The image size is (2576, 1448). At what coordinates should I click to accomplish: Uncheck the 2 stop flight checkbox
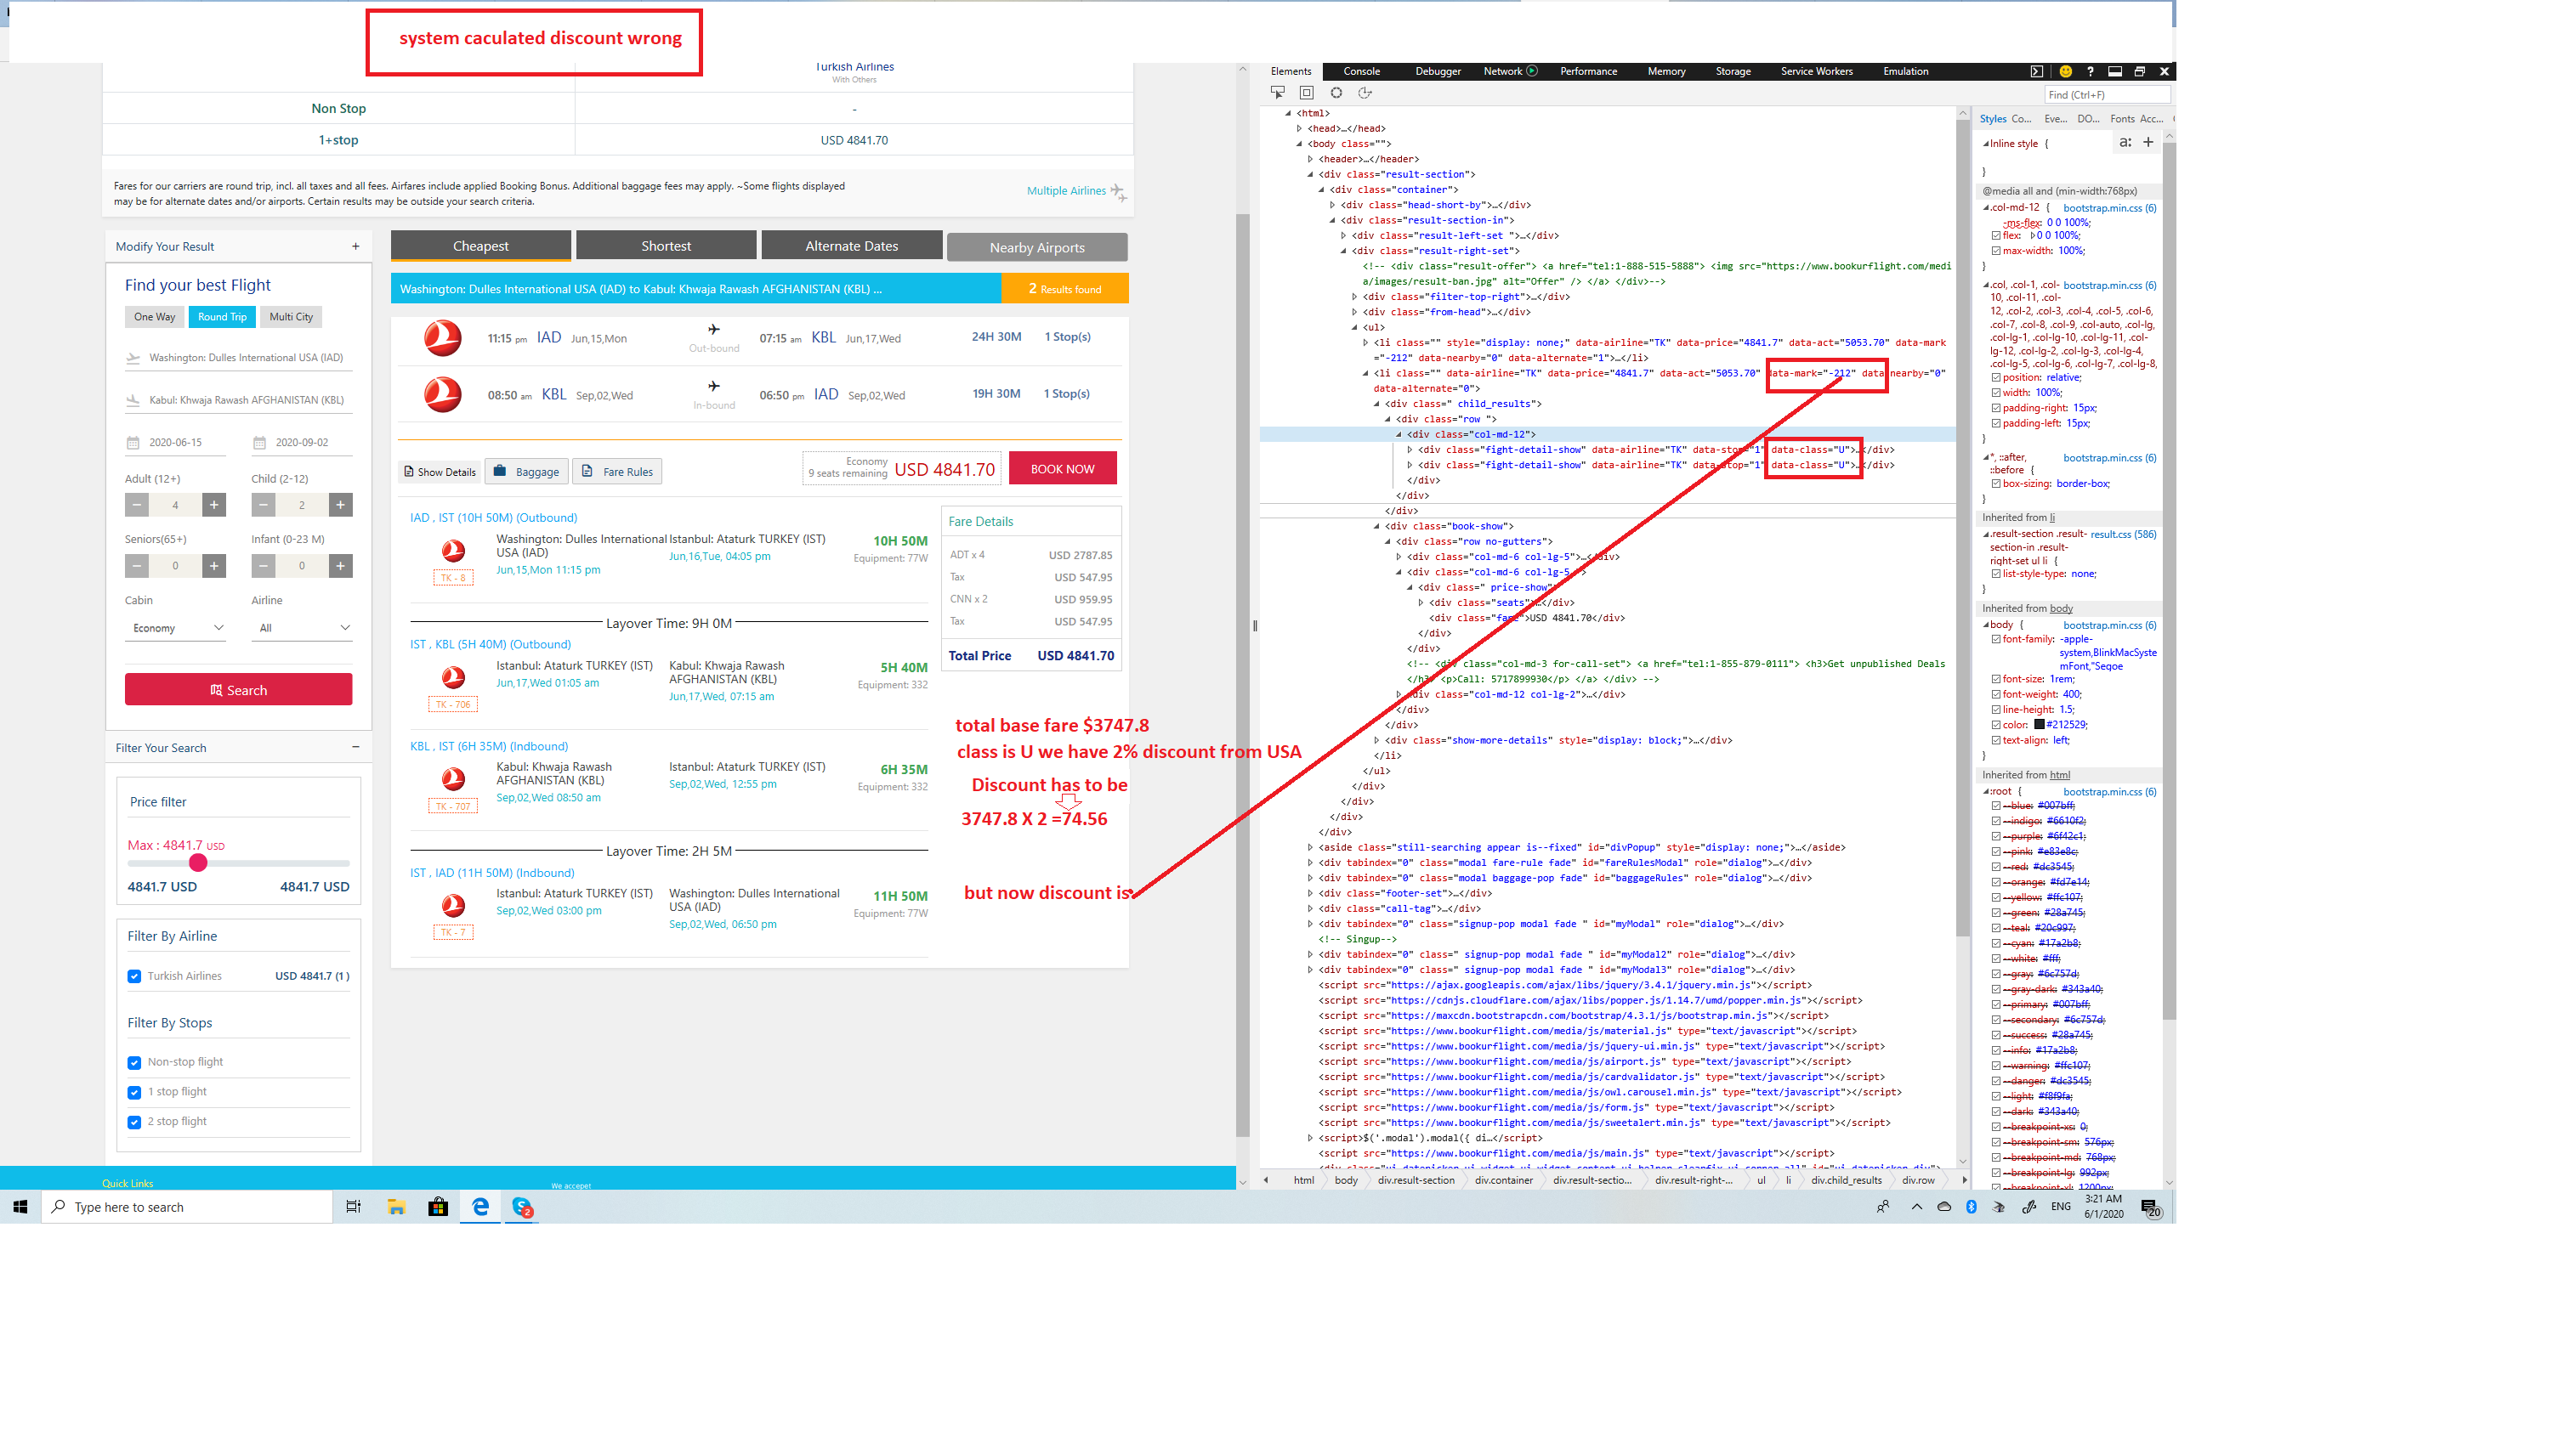[x=134, y=1123]
